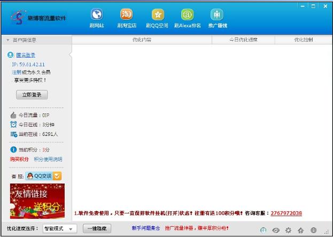Viewport: 333px width, 237px height.
Task: Click the home icon in status bar
Action: [301, 230]
